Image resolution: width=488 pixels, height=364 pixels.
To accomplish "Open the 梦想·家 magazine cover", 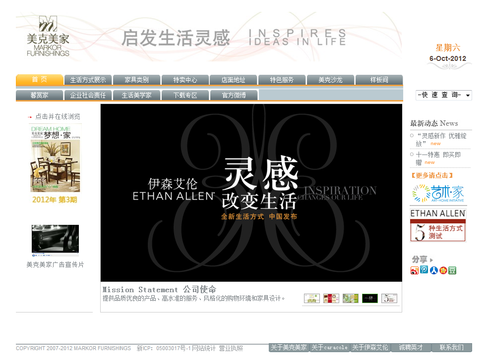I will 56,158.
